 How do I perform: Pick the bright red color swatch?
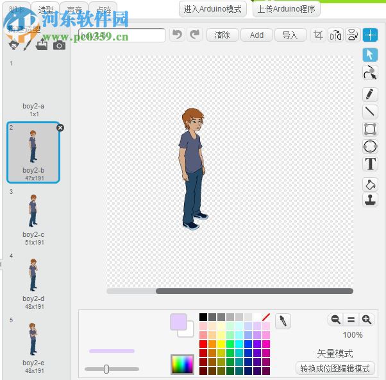(203, 344)
